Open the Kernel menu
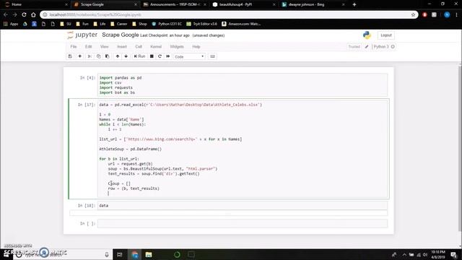Image resolution: width=462 pixels, height=260 pixels. (x=156, y=46)
